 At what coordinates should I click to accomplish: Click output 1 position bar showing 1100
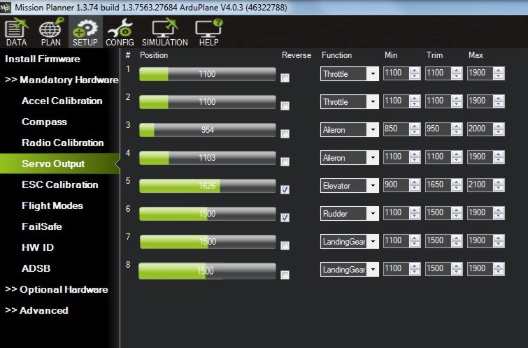tap(208, 74)
